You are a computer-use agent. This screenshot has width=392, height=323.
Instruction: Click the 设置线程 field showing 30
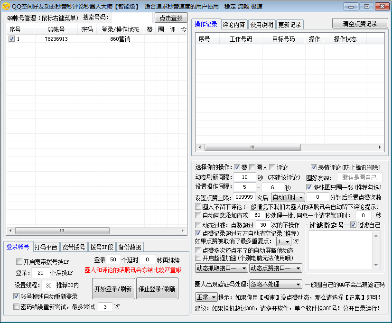[48, 285]
